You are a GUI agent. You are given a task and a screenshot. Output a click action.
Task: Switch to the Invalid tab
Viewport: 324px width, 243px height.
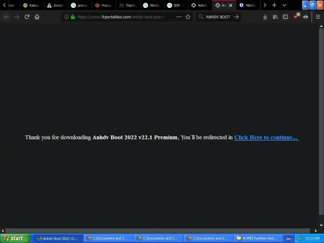[x=56, y=5]
